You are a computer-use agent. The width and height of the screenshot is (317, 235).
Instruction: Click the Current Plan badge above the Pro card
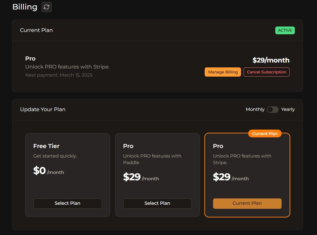(265, 133)
